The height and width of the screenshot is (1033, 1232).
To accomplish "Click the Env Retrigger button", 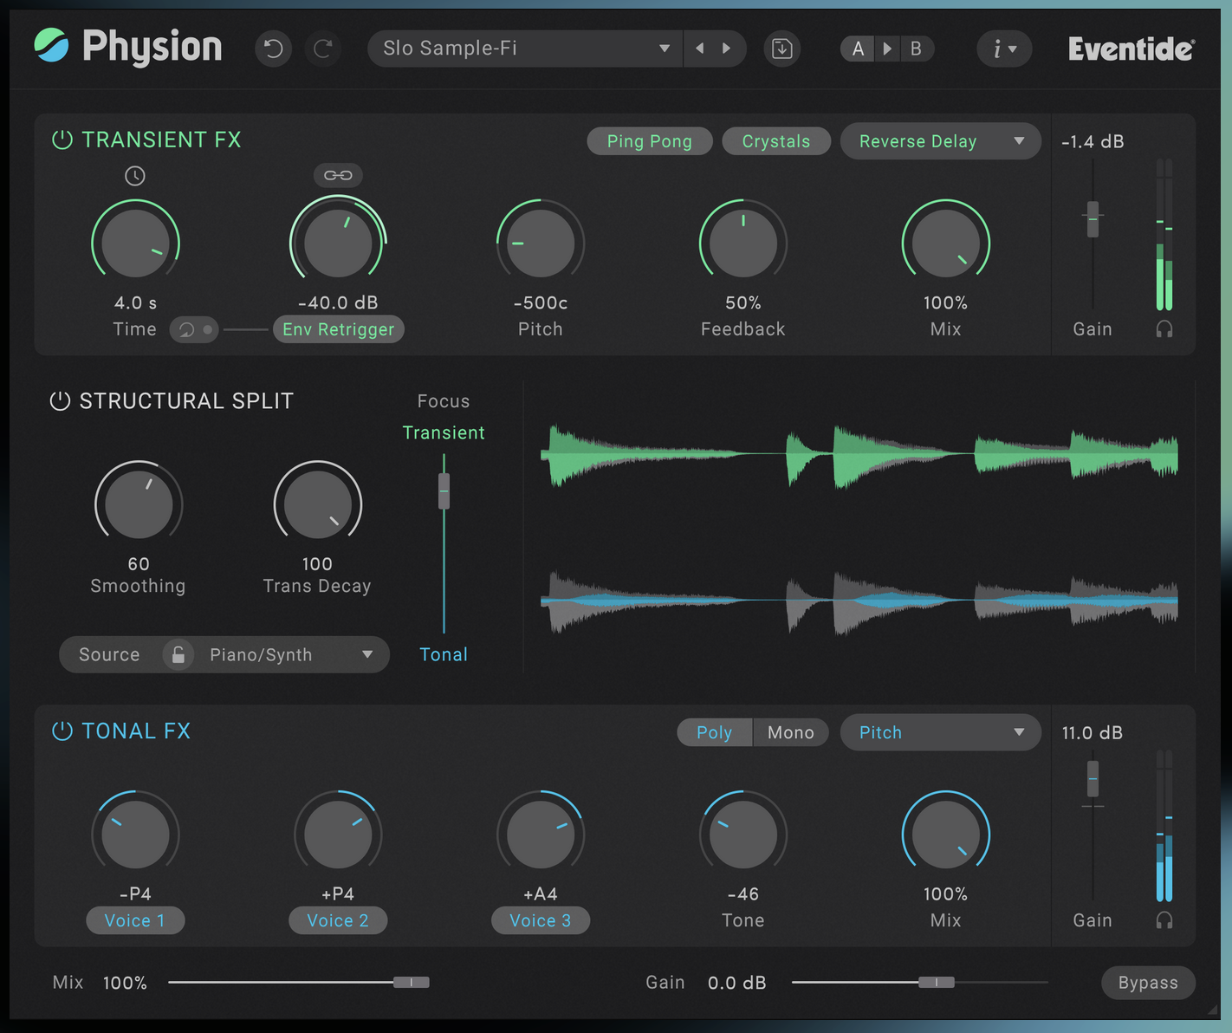I will [x=339, y=329].
